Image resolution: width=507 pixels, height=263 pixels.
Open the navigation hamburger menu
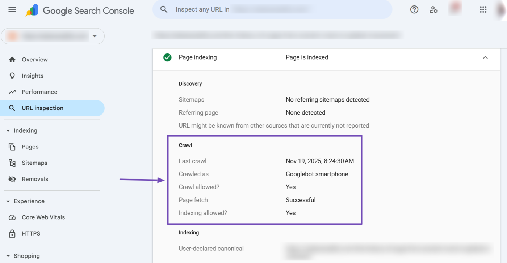click(12, 9)
